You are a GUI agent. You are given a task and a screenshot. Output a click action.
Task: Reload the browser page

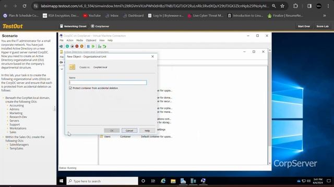[x=25, y=6]
